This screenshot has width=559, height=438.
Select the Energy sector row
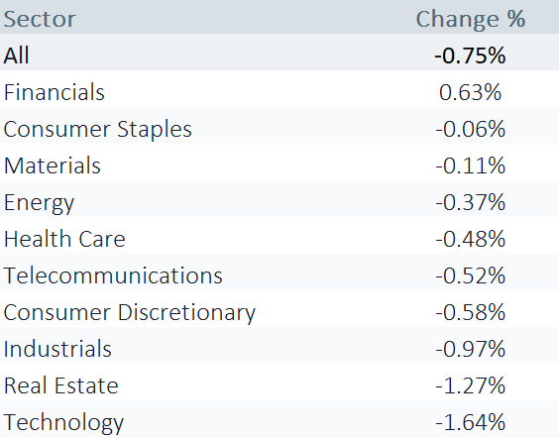279,199
